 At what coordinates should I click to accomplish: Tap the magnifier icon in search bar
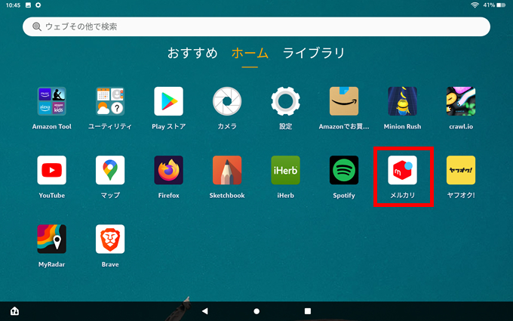click(x=37, y=26)
